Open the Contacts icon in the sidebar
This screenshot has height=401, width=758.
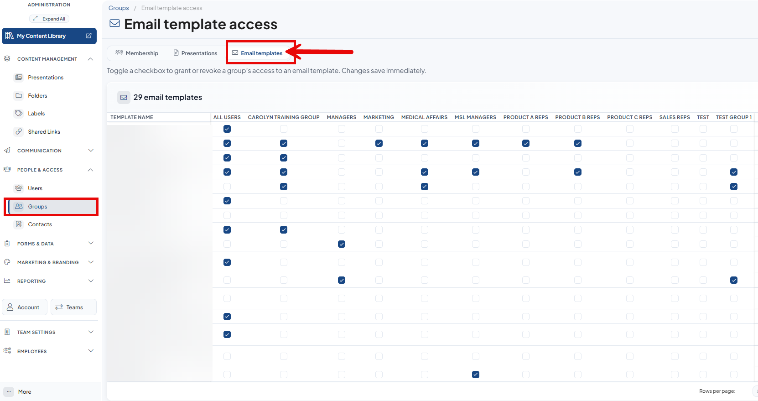pyautogui.click(x=19, y=224)
